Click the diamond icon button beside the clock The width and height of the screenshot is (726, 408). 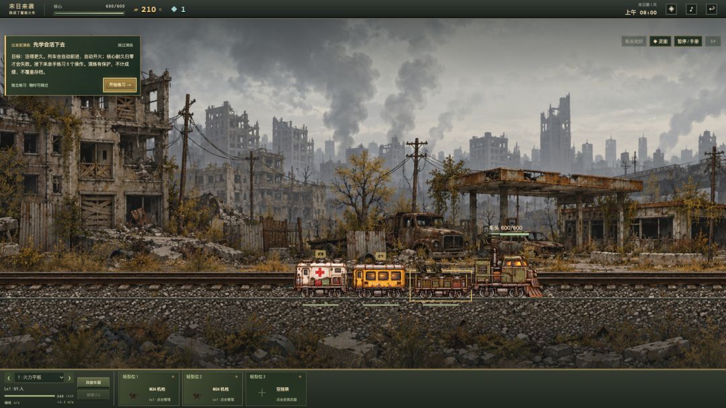[x=671, y=9]
